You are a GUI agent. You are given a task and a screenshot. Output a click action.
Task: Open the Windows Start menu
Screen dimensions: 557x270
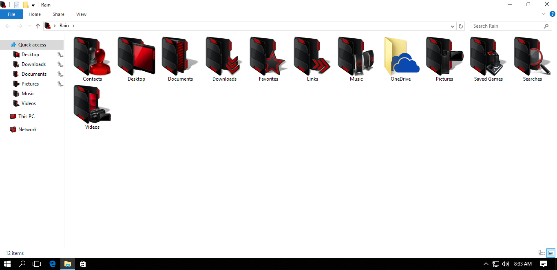7,264
